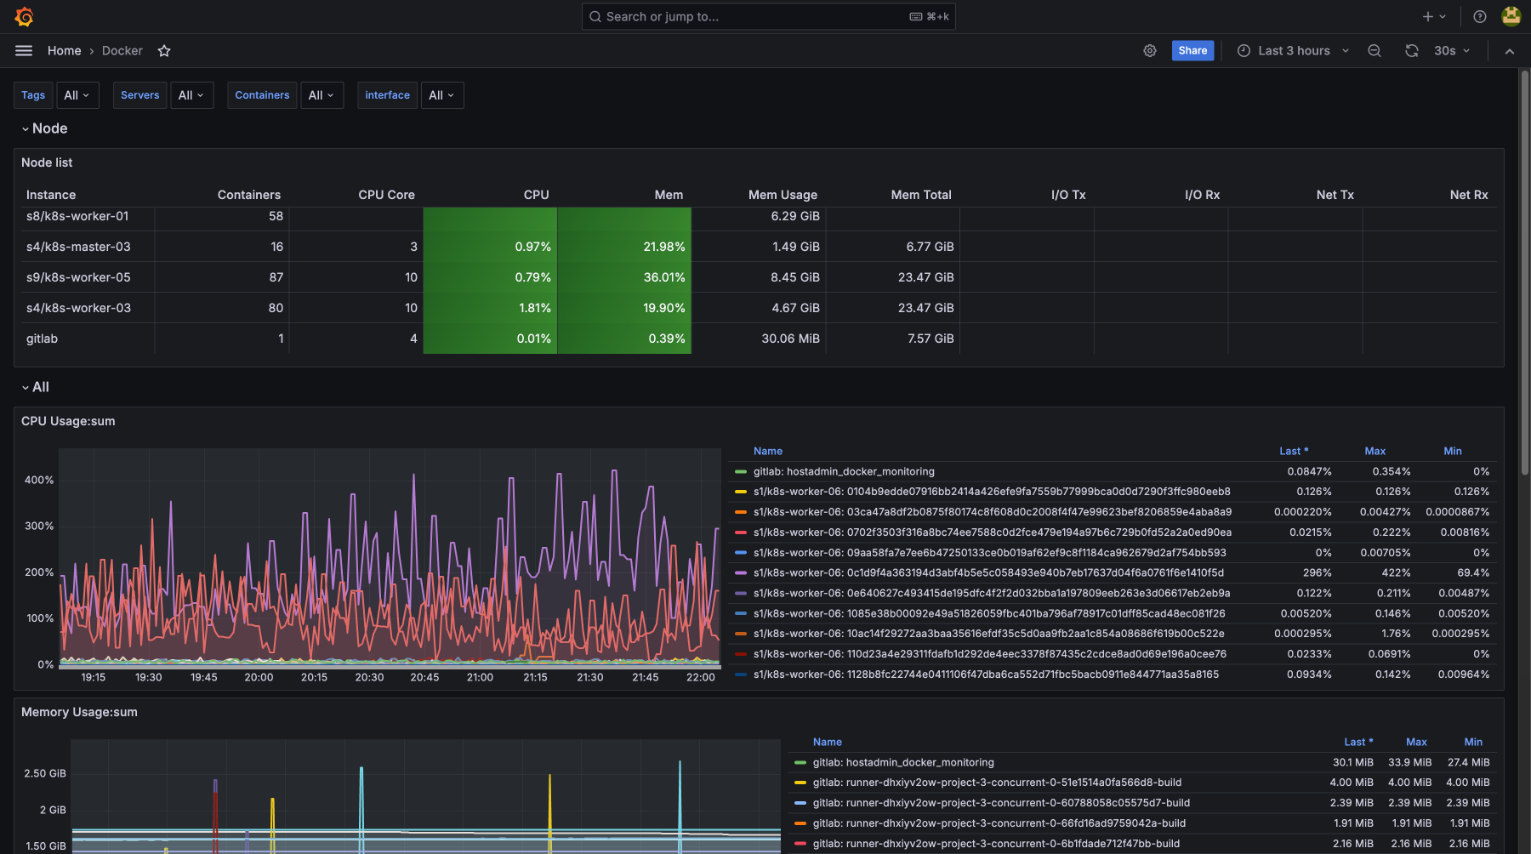Image resolution: width=1531 pixels, height=854 pixels.
Task: Open the Servers variable dropdown
Action: click(x=191, y=95)
